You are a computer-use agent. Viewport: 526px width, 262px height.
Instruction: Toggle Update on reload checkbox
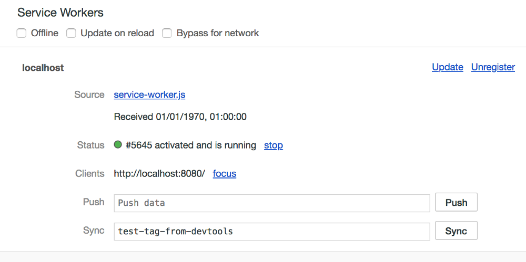(71, 33)
